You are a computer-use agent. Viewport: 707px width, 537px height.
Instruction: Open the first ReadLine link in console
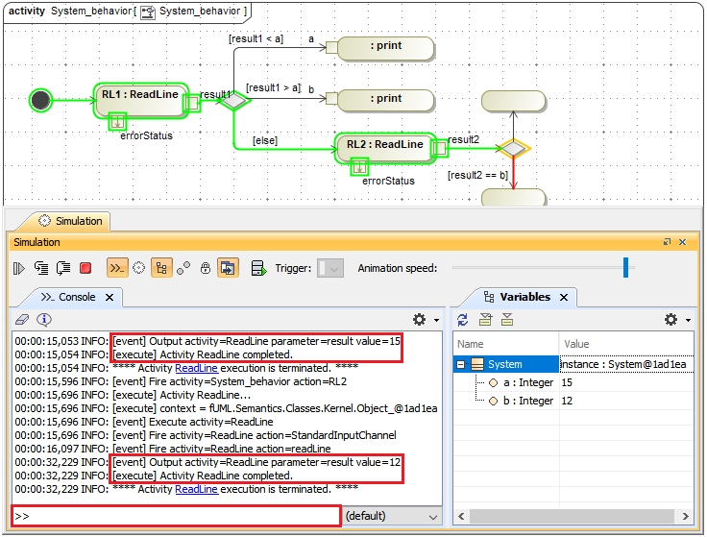(x=196, y=368)
